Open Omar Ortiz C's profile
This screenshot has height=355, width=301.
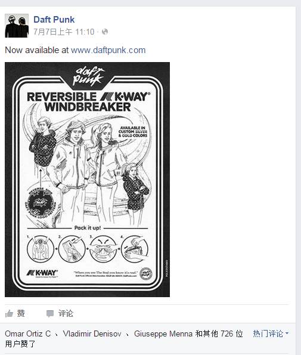tap(28, 334)
